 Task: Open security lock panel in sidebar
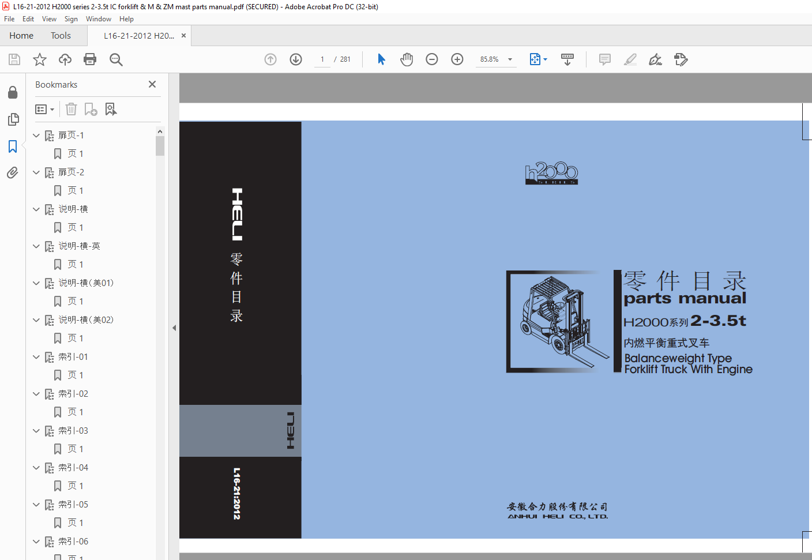[x=13, y=93]
